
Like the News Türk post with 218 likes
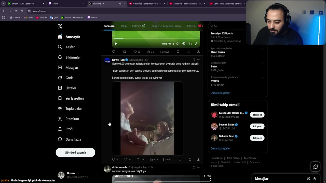(x=140, y=159)
